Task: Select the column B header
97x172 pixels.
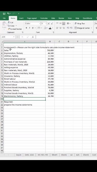Action: [x=50, y=42]
